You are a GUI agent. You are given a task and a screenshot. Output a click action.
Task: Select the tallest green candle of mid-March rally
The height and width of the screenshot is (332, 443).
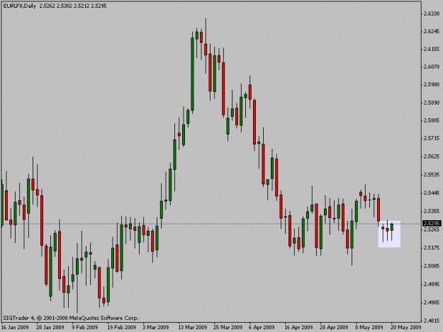[x=192, y=74]
